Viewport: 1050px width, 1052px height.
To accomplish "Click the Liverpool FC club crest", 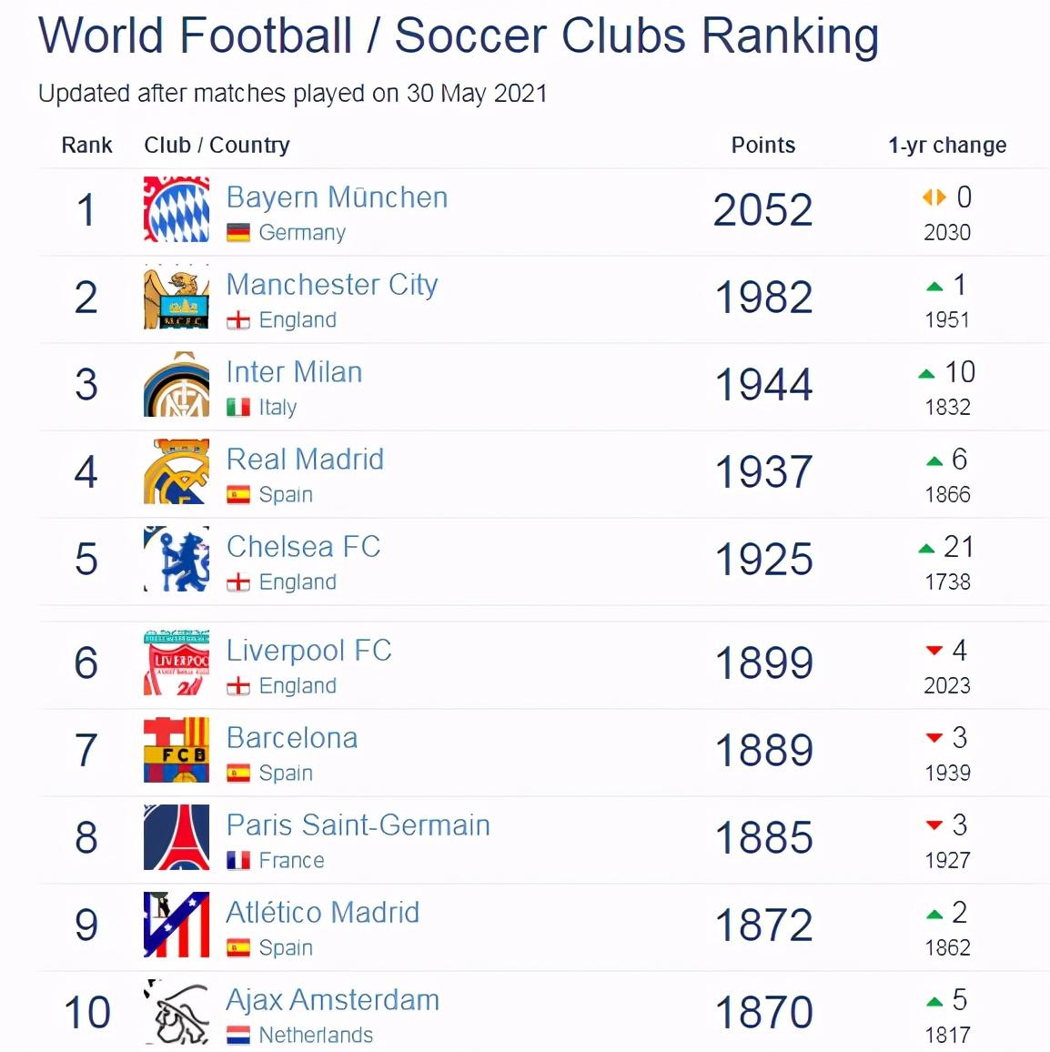I will tap(177, 663).
